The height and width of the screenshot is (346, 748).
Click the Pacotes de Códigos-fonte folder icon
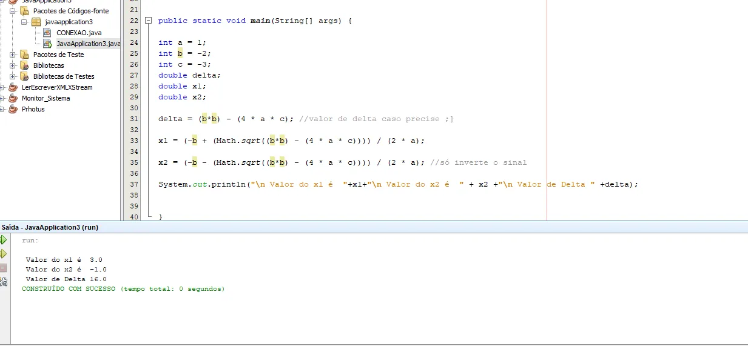pyautogui.click(x=24, y=11)
